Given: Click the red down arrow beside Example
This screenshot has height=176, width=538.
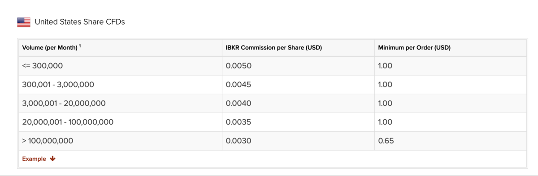Looking at the screenshot, I should 52,159.
